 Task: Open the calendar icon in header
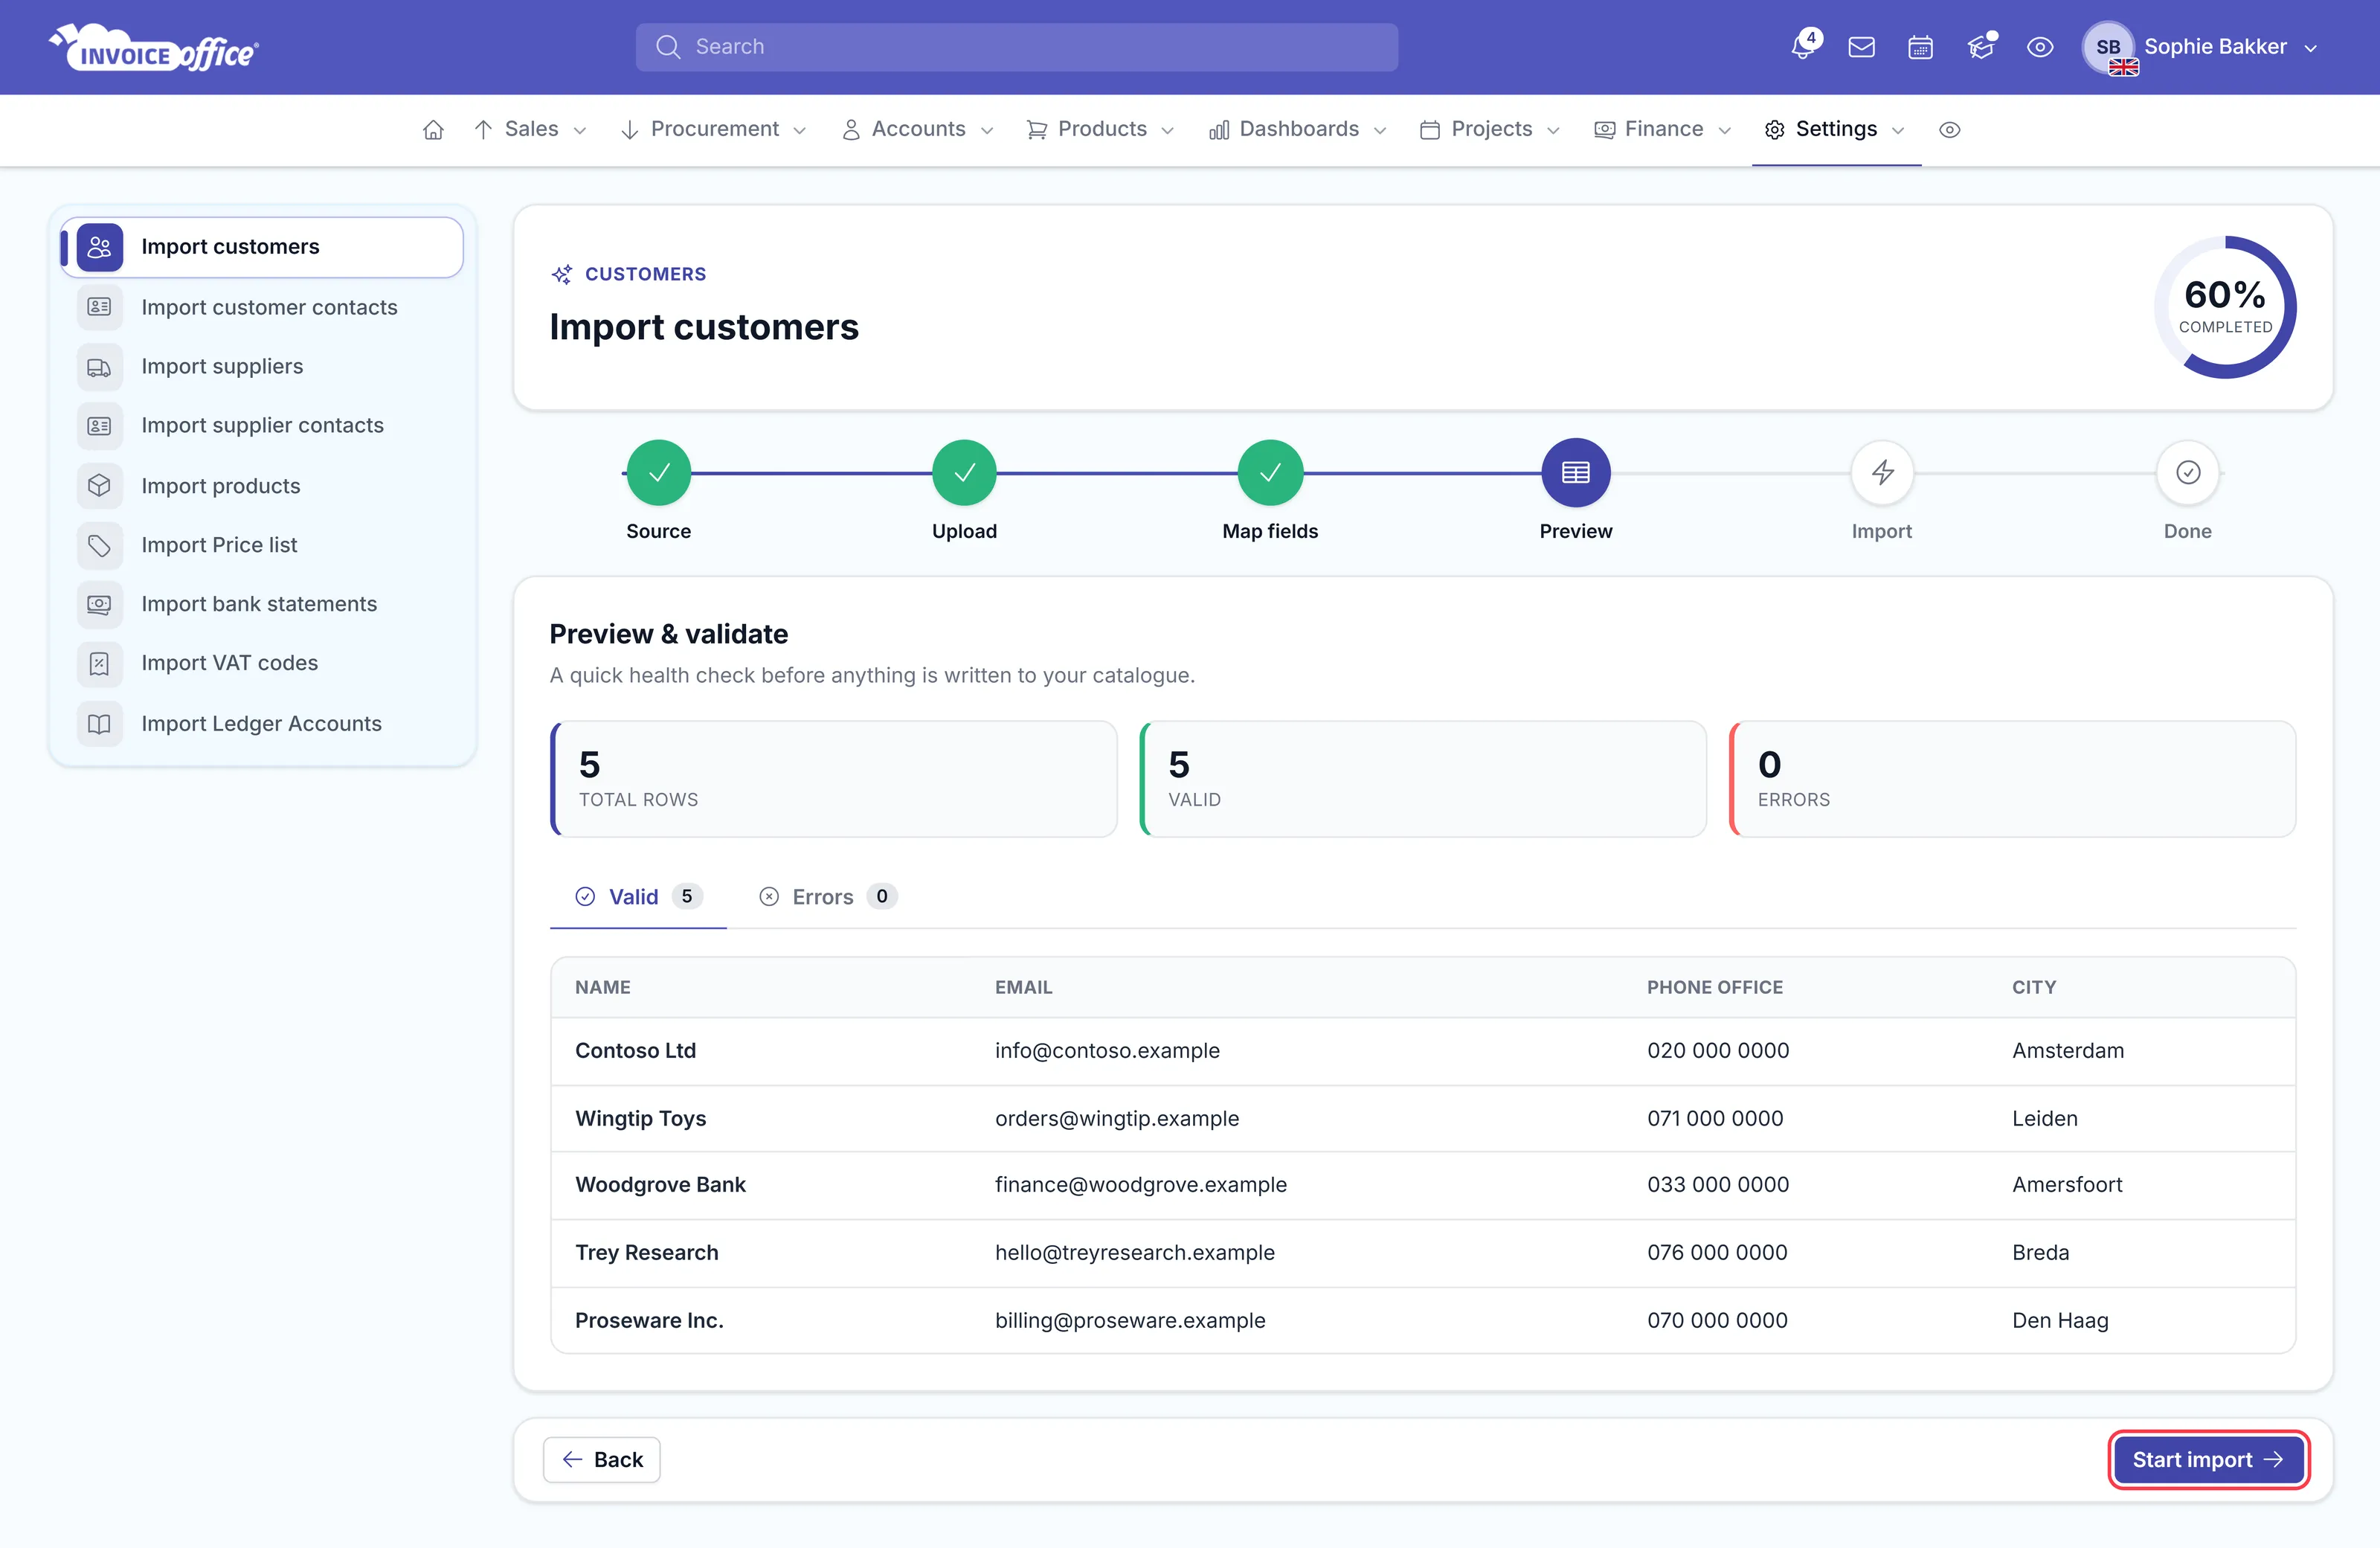point(1920,47)
